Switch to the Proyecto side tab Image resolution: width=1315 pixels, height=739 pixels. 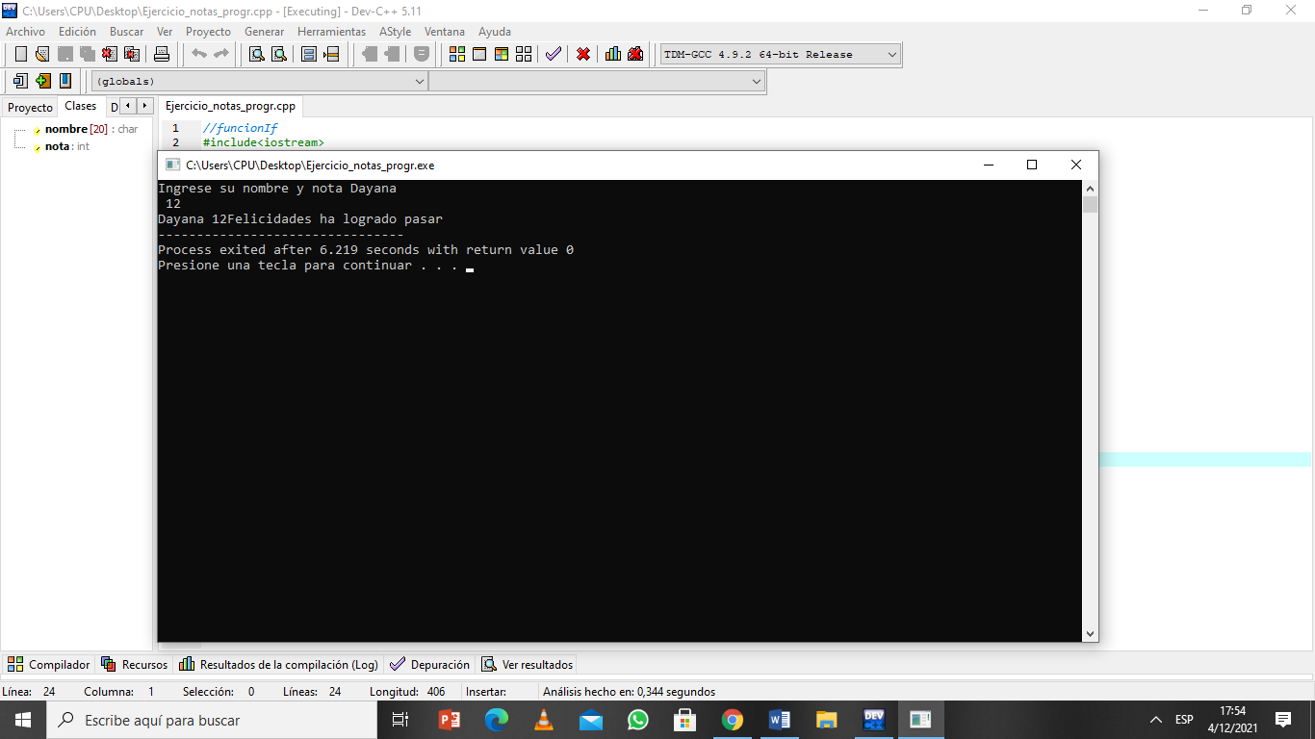point(30,108)
